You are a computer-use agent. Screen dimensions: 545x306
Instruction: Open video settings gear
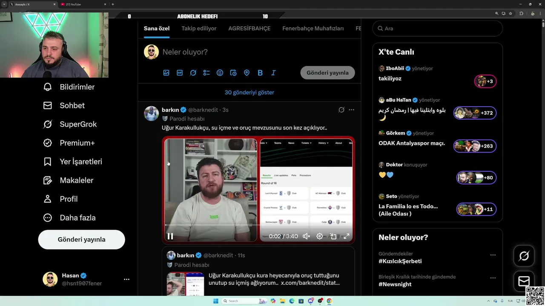tap(320, 236)
